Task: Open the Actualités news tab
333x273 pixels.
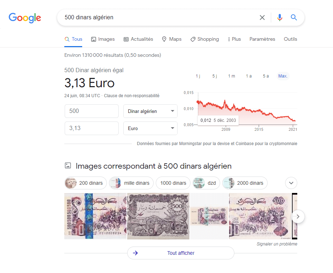Action: (138, 39)
